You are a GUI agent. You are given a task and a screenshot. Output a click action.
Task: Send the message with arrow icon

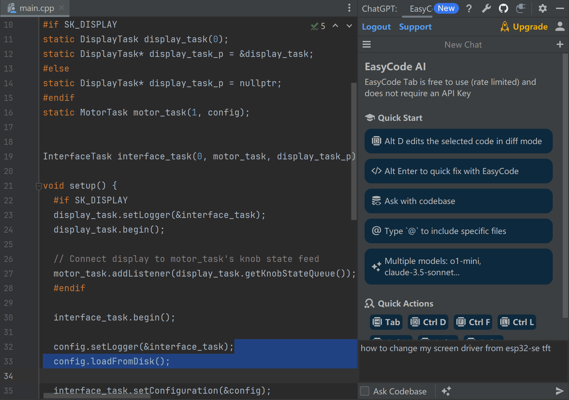tap(560, 391)
